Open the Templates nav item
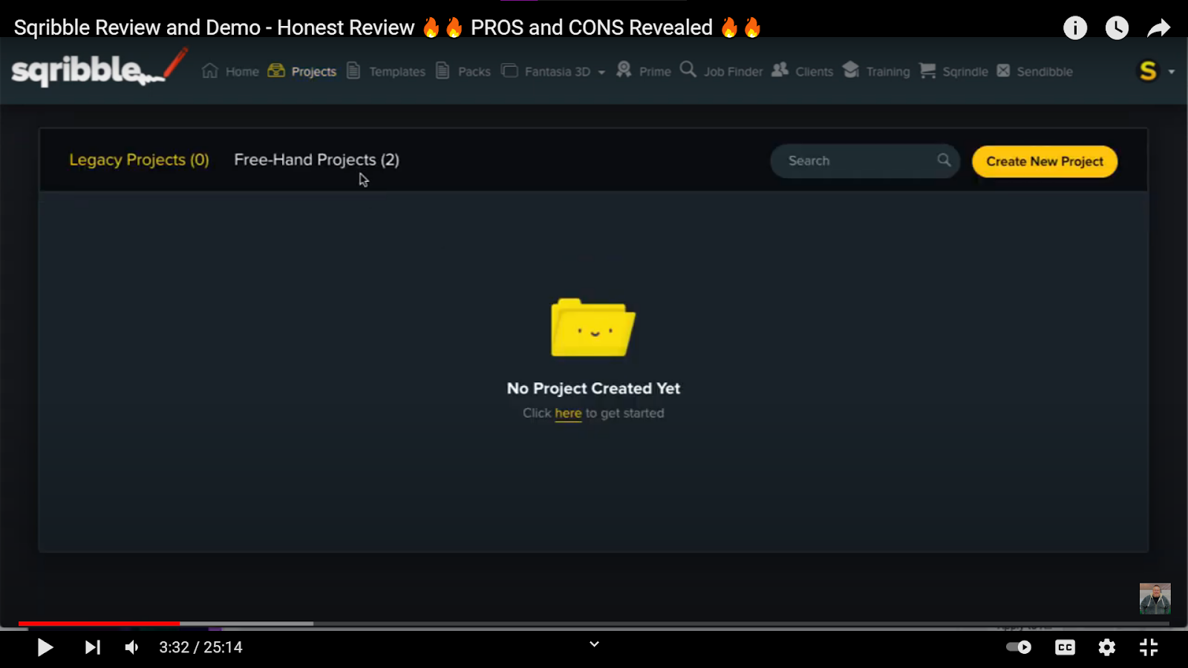The height and width of the screenshot is (668, 1188). tap(397, 71)
